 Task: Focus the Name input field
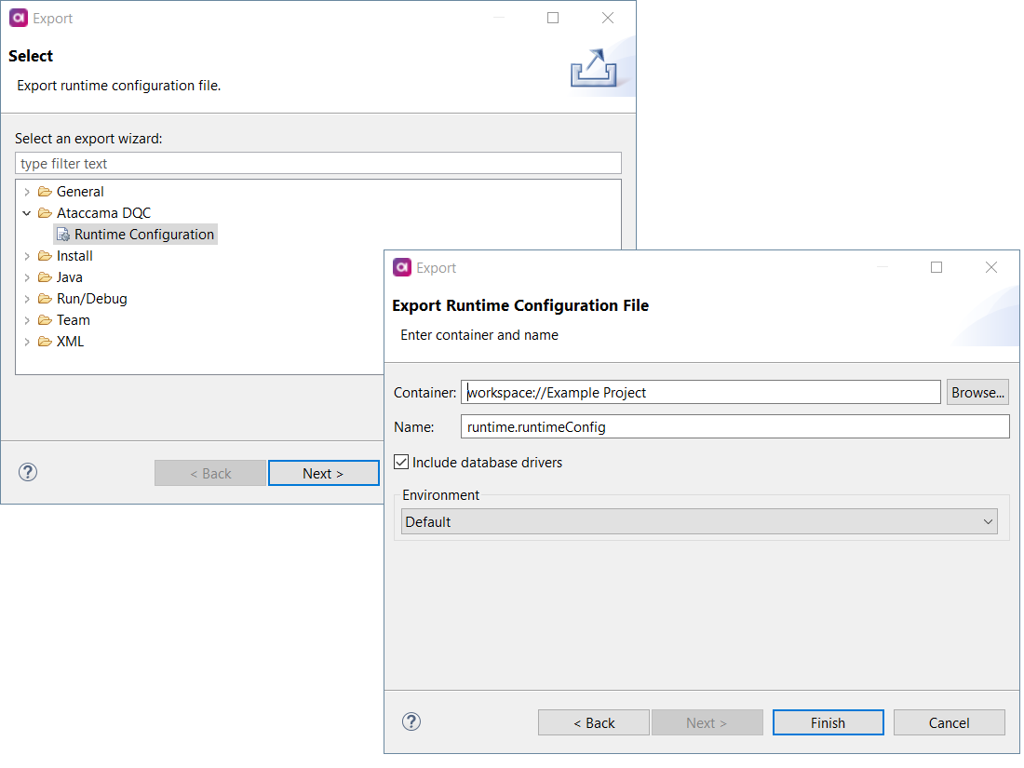point(734,426)
